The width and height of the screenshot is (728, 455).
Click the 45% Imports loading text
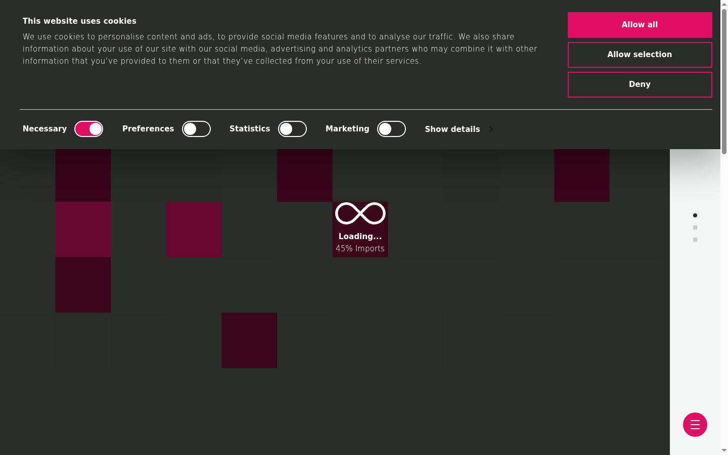[360, 249]
